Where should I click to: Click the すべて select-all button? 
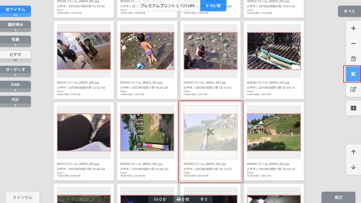coord(349,12)
